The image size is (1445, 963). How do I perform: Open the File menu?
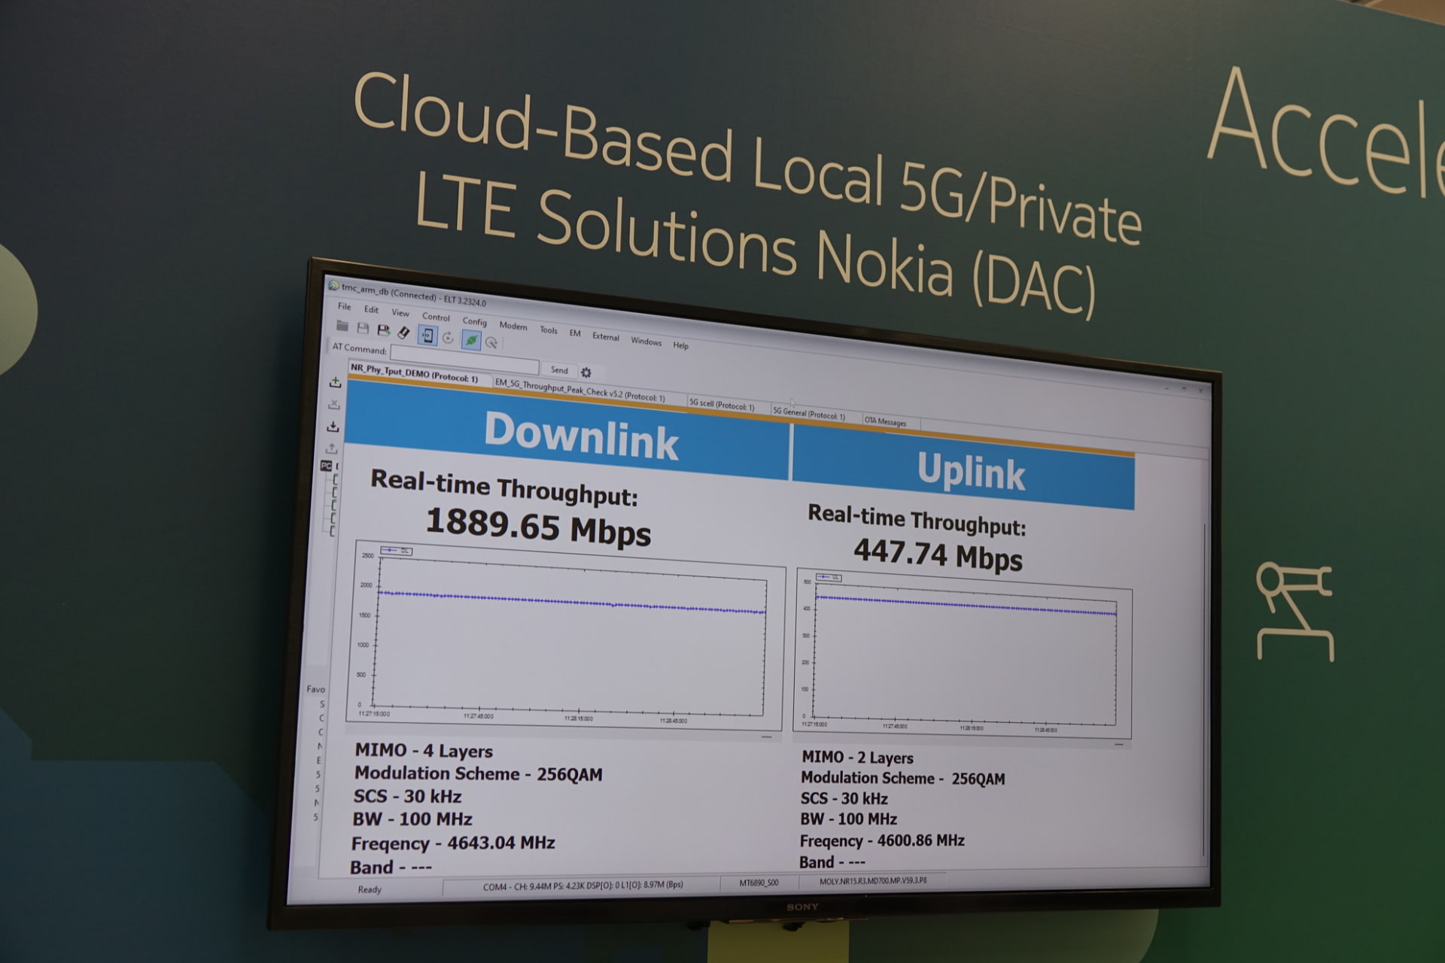(x=344, y=306)
